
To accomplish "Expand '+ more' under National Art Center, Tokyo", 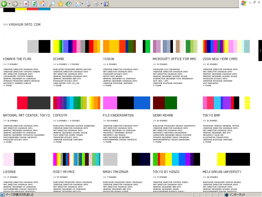I will [7, 142].
